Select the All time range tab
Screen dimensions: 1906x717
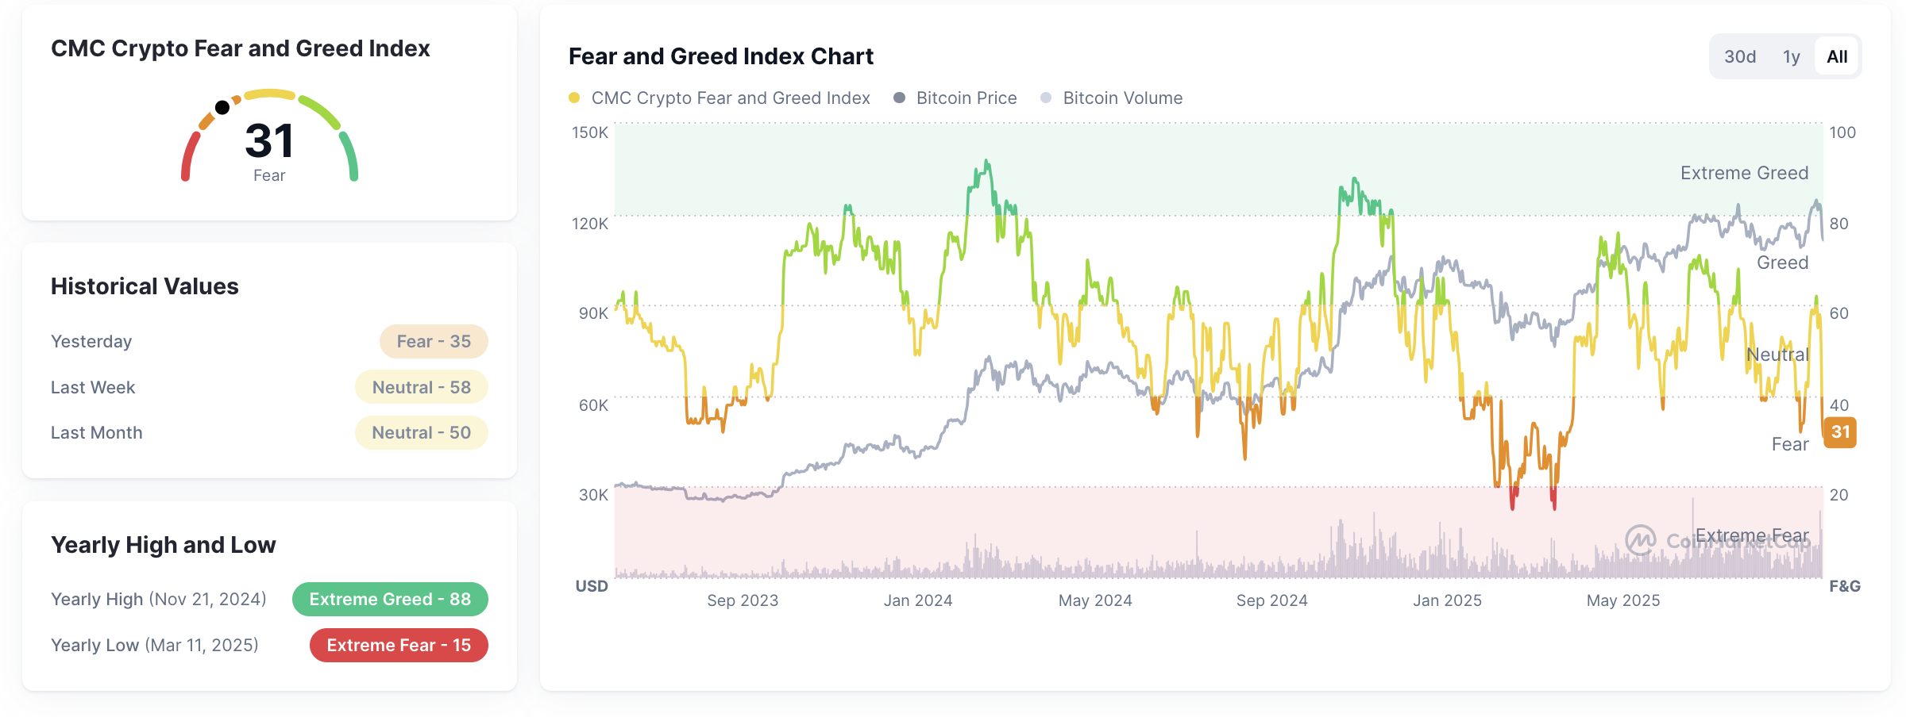(x=1837, y=56)
